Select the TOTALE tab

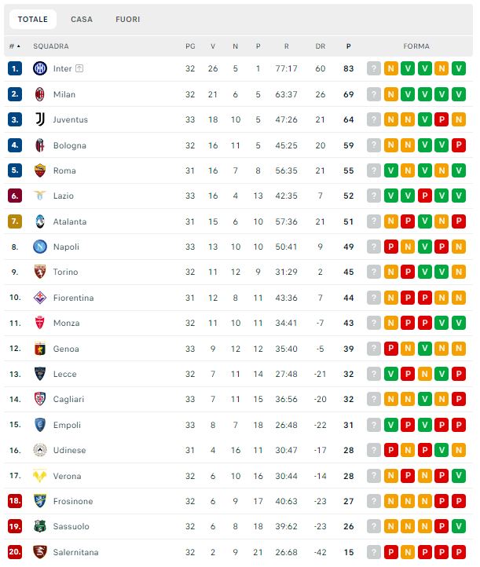33,19
